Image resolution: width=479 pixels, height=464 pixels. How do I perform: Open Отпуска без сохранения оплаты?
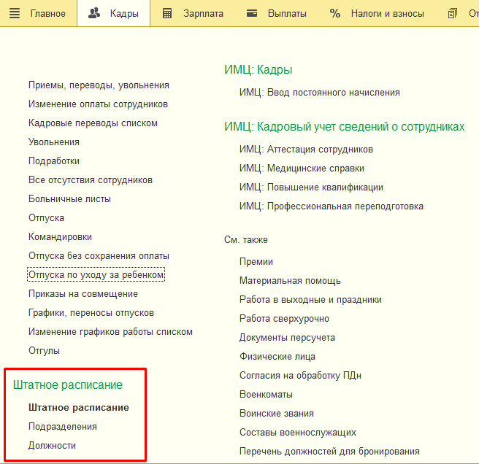[99, 256]
